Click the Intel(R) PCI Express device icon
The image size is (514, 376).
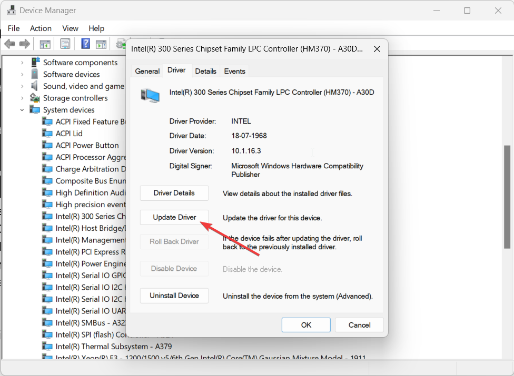click(47, 252)
